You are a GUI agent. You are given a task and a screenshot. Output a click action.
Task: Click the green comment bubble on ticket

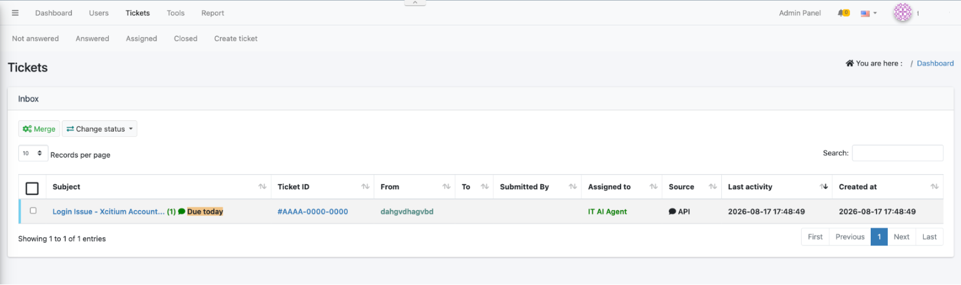[x=182, y=211]
